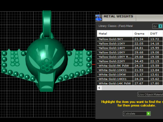
Task: Click the DWT column header
Action: (156, 34)
